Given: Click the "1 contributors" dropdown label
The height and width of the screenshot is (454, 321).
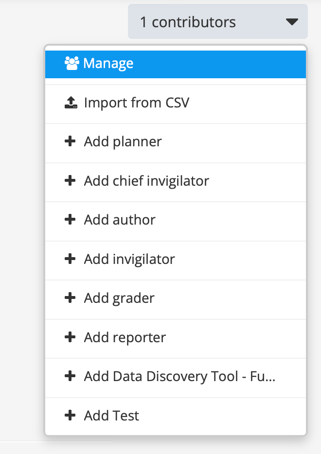Looking at the screenshot, I should [188, 22].
